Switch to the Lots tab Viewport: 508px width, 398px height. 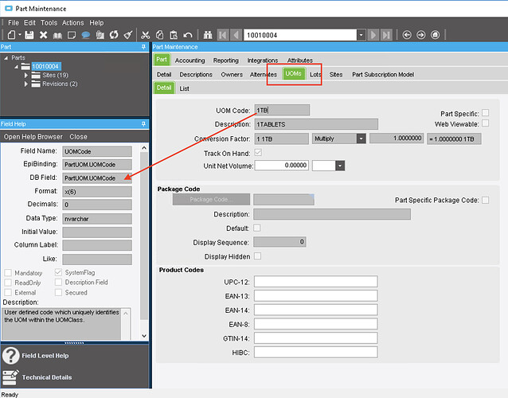[315, 74]
